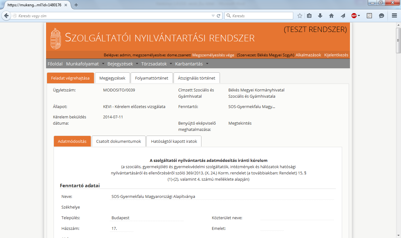401x238 pixels.
Task: Switch to the Megjegyzések tab
Action: [112, 78]
